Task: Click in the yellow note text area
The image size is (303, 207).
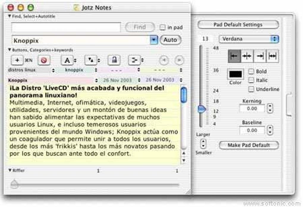Action: coord(94,124)
